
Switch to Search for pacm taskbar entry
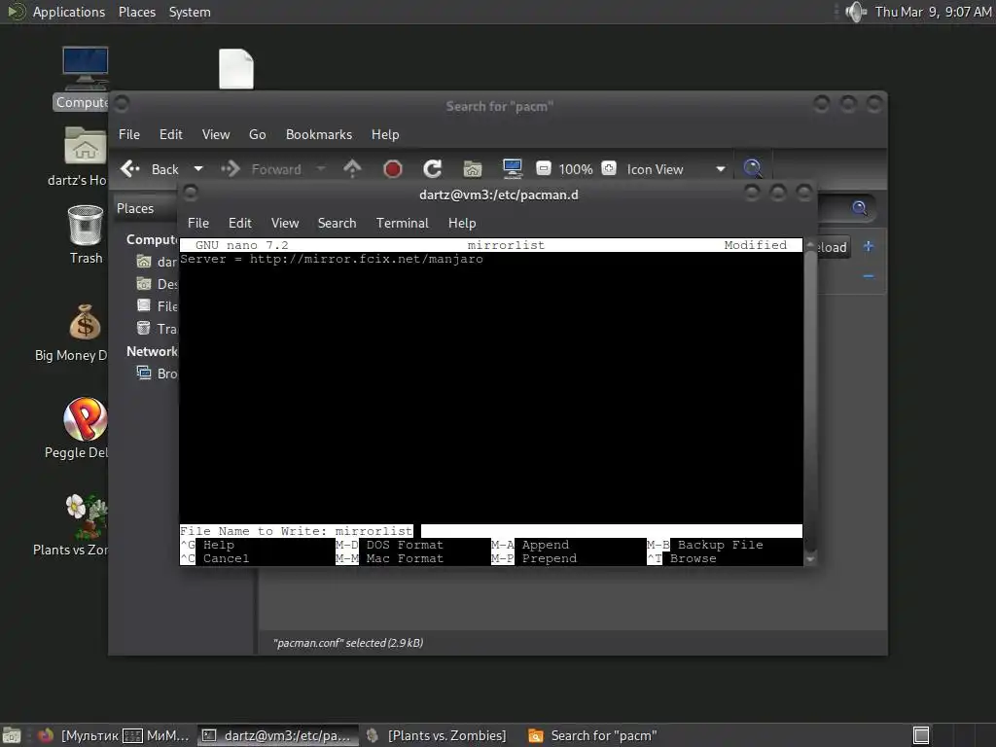tap(593, 735)
